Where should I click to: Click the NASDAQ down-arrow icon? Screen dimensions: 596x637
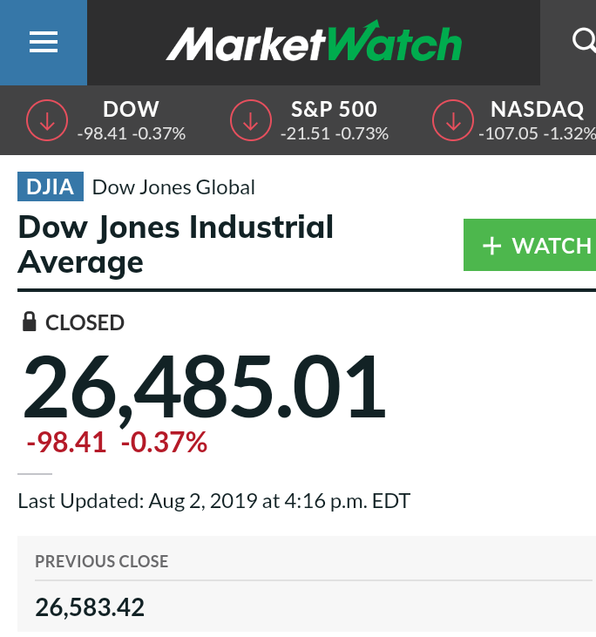[453, 120]
